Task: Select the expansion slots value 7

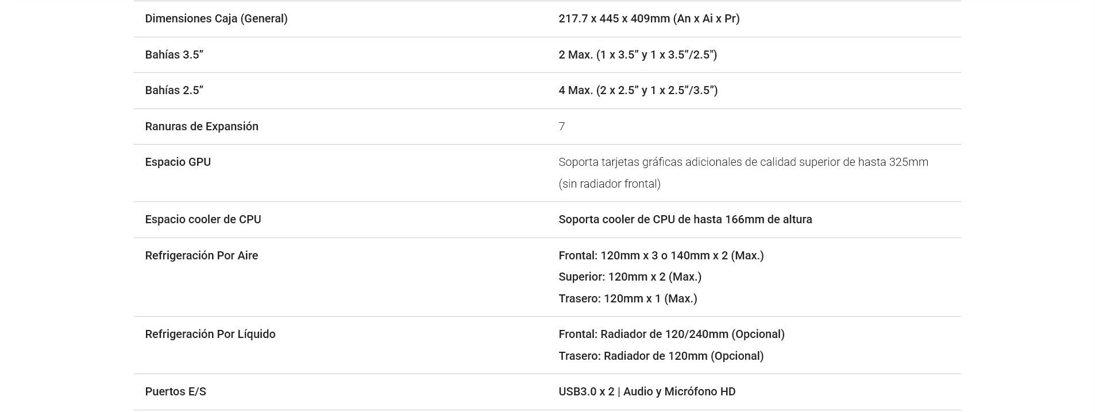Action: (x=562, y=126)
